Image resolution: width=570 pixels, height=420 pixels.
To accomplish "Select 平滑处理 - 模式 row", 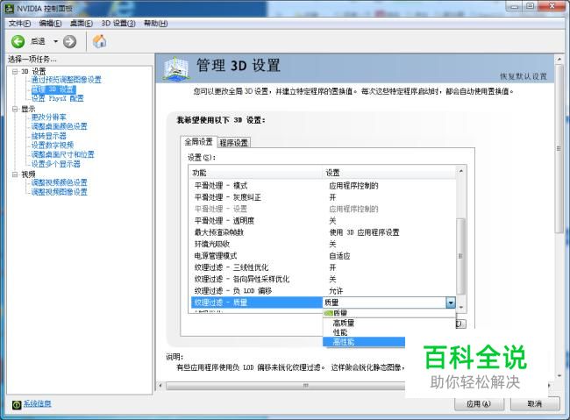I will (x=324, y=186).
